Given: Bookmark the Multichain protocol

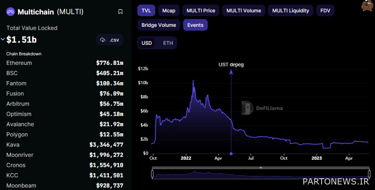Looking at the screenshot, I should (x=120, y=12).
